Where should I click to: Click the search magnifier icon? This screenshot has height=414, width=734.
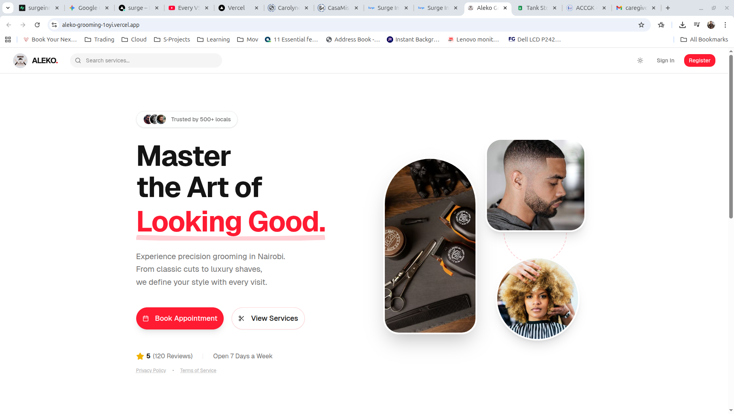point(78,60)
